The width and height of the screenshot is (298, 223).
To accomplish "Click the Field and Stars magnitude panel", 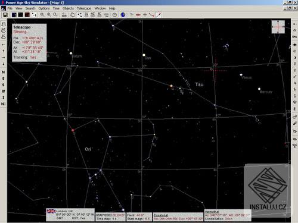I will point(139,217).
